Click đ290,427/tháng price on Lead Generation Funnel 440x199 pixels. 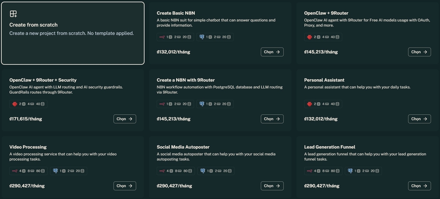tap(321, 186)
